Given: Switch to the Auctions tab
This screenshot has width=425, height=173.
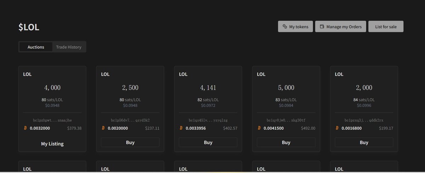Looking at the screenshot, I should 36,47.
